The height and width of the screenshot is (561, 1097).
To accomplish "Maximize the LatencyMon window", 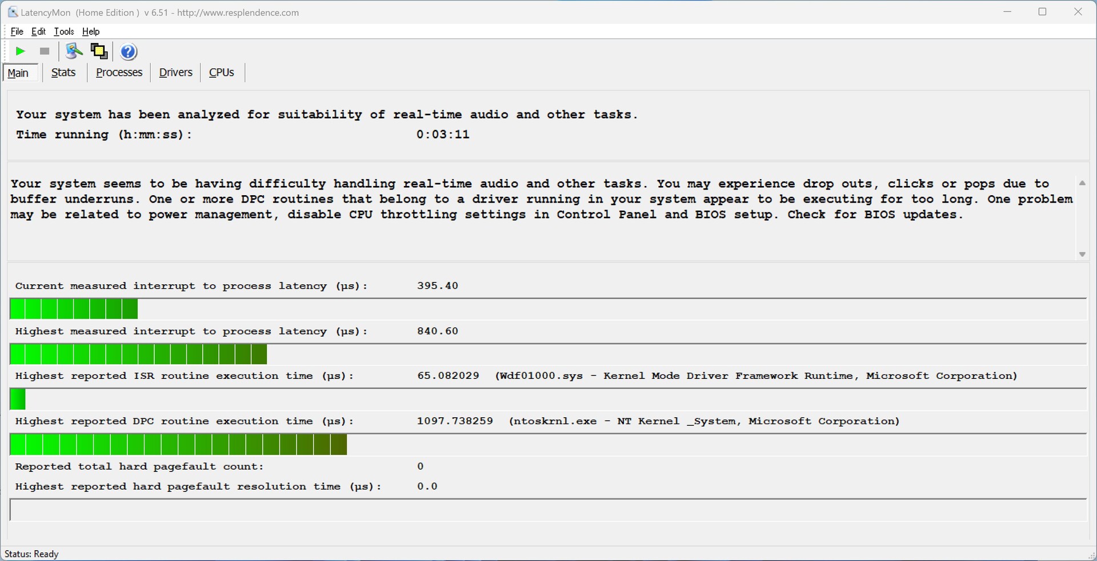I will click(x=1042, y=12).
